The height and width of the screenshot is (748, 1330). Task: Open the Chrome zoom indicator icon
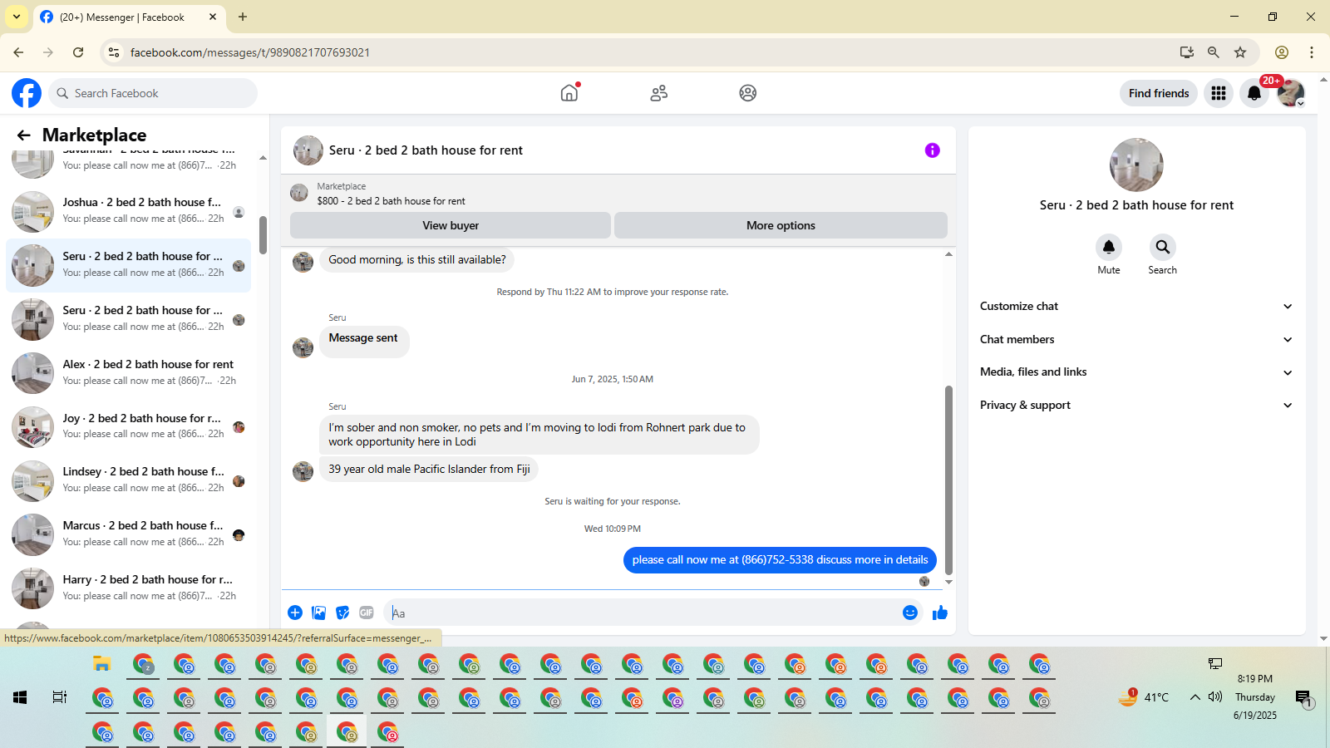(x=1214, y=52)
